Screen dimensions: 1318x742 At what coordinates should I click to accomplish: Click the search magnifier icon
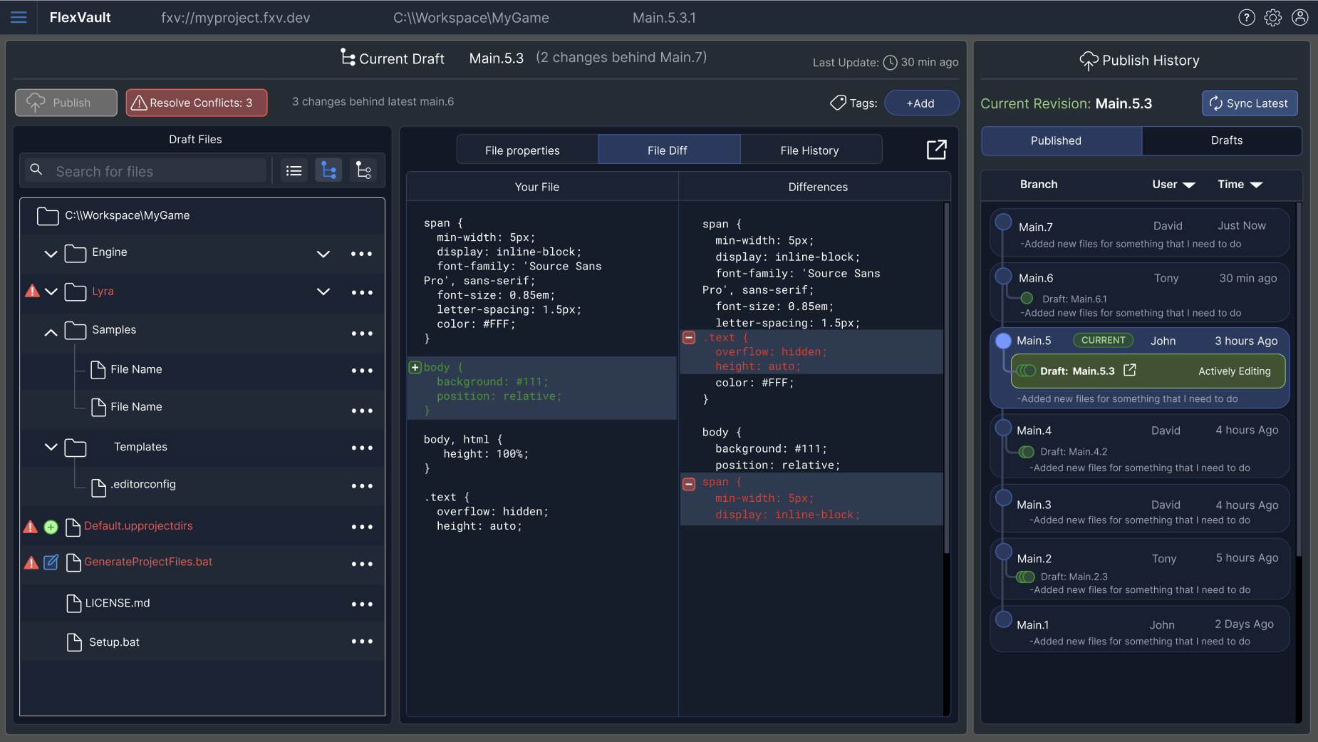[x=36, y=170]
